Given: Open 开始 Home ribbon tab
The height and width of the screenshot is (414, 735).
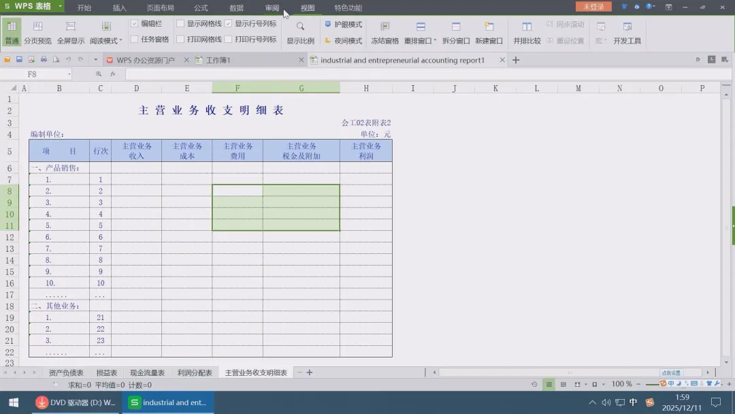Looking at the screenshot, I should [x=84, y=8].
